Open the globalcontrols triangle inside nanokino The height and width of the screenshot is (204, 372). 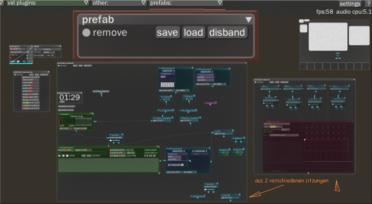point(39,77)
